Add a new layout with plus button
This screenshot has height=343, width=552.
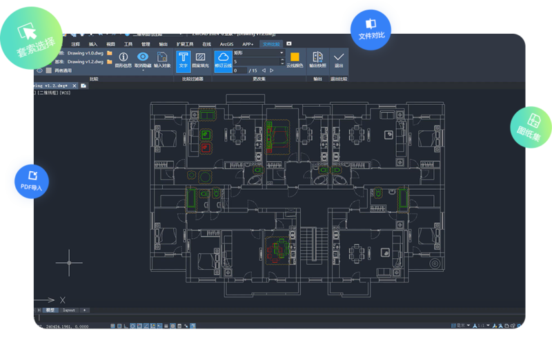pos(84,311)
